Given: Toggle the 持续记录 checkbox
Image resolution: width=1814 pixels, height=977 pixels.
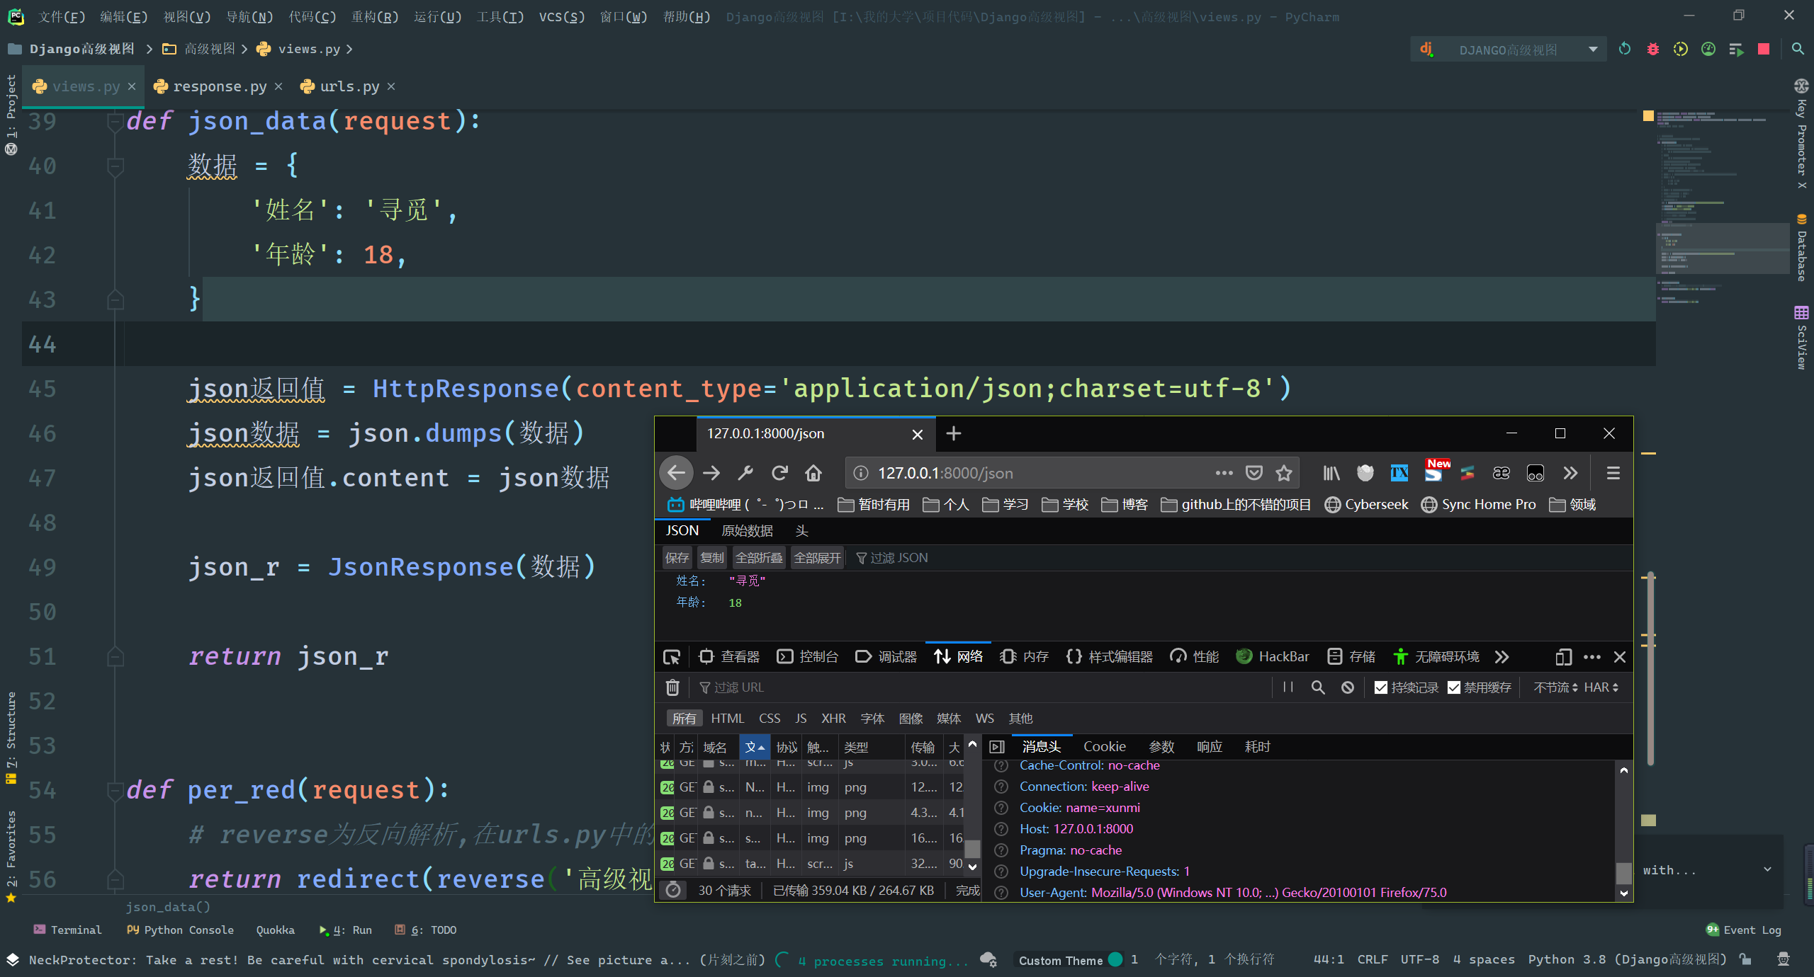Looking at the screenshot, I should pyautogui.click(x=1381, y=687).
